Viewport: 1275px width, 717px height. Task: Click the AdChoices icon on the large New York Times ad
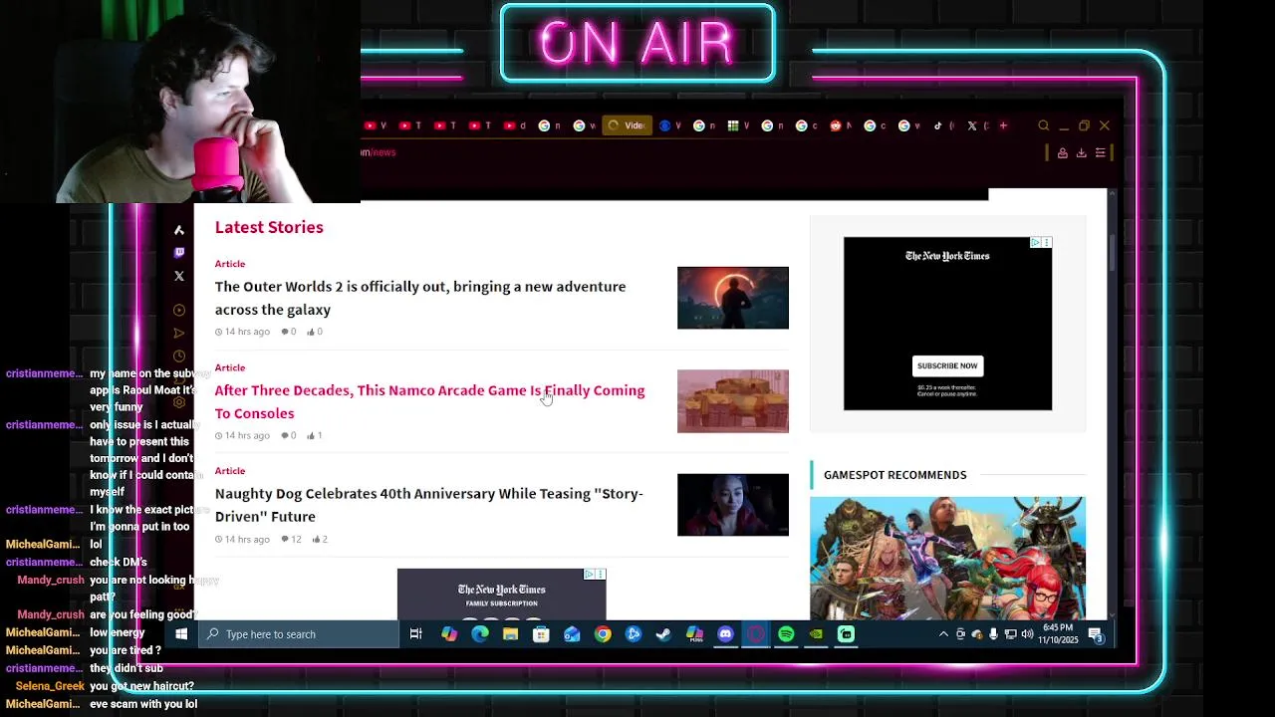click(1036, 242)
